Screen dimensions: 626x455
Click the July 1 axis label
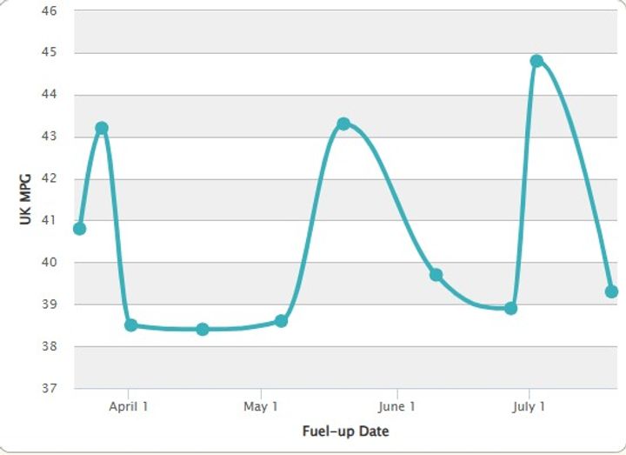(x=529, y=406)
